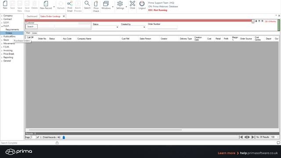Screen dimensions: 281x158
Task: Click the Close X toolbar icon
Action: [x=133, y=4]
